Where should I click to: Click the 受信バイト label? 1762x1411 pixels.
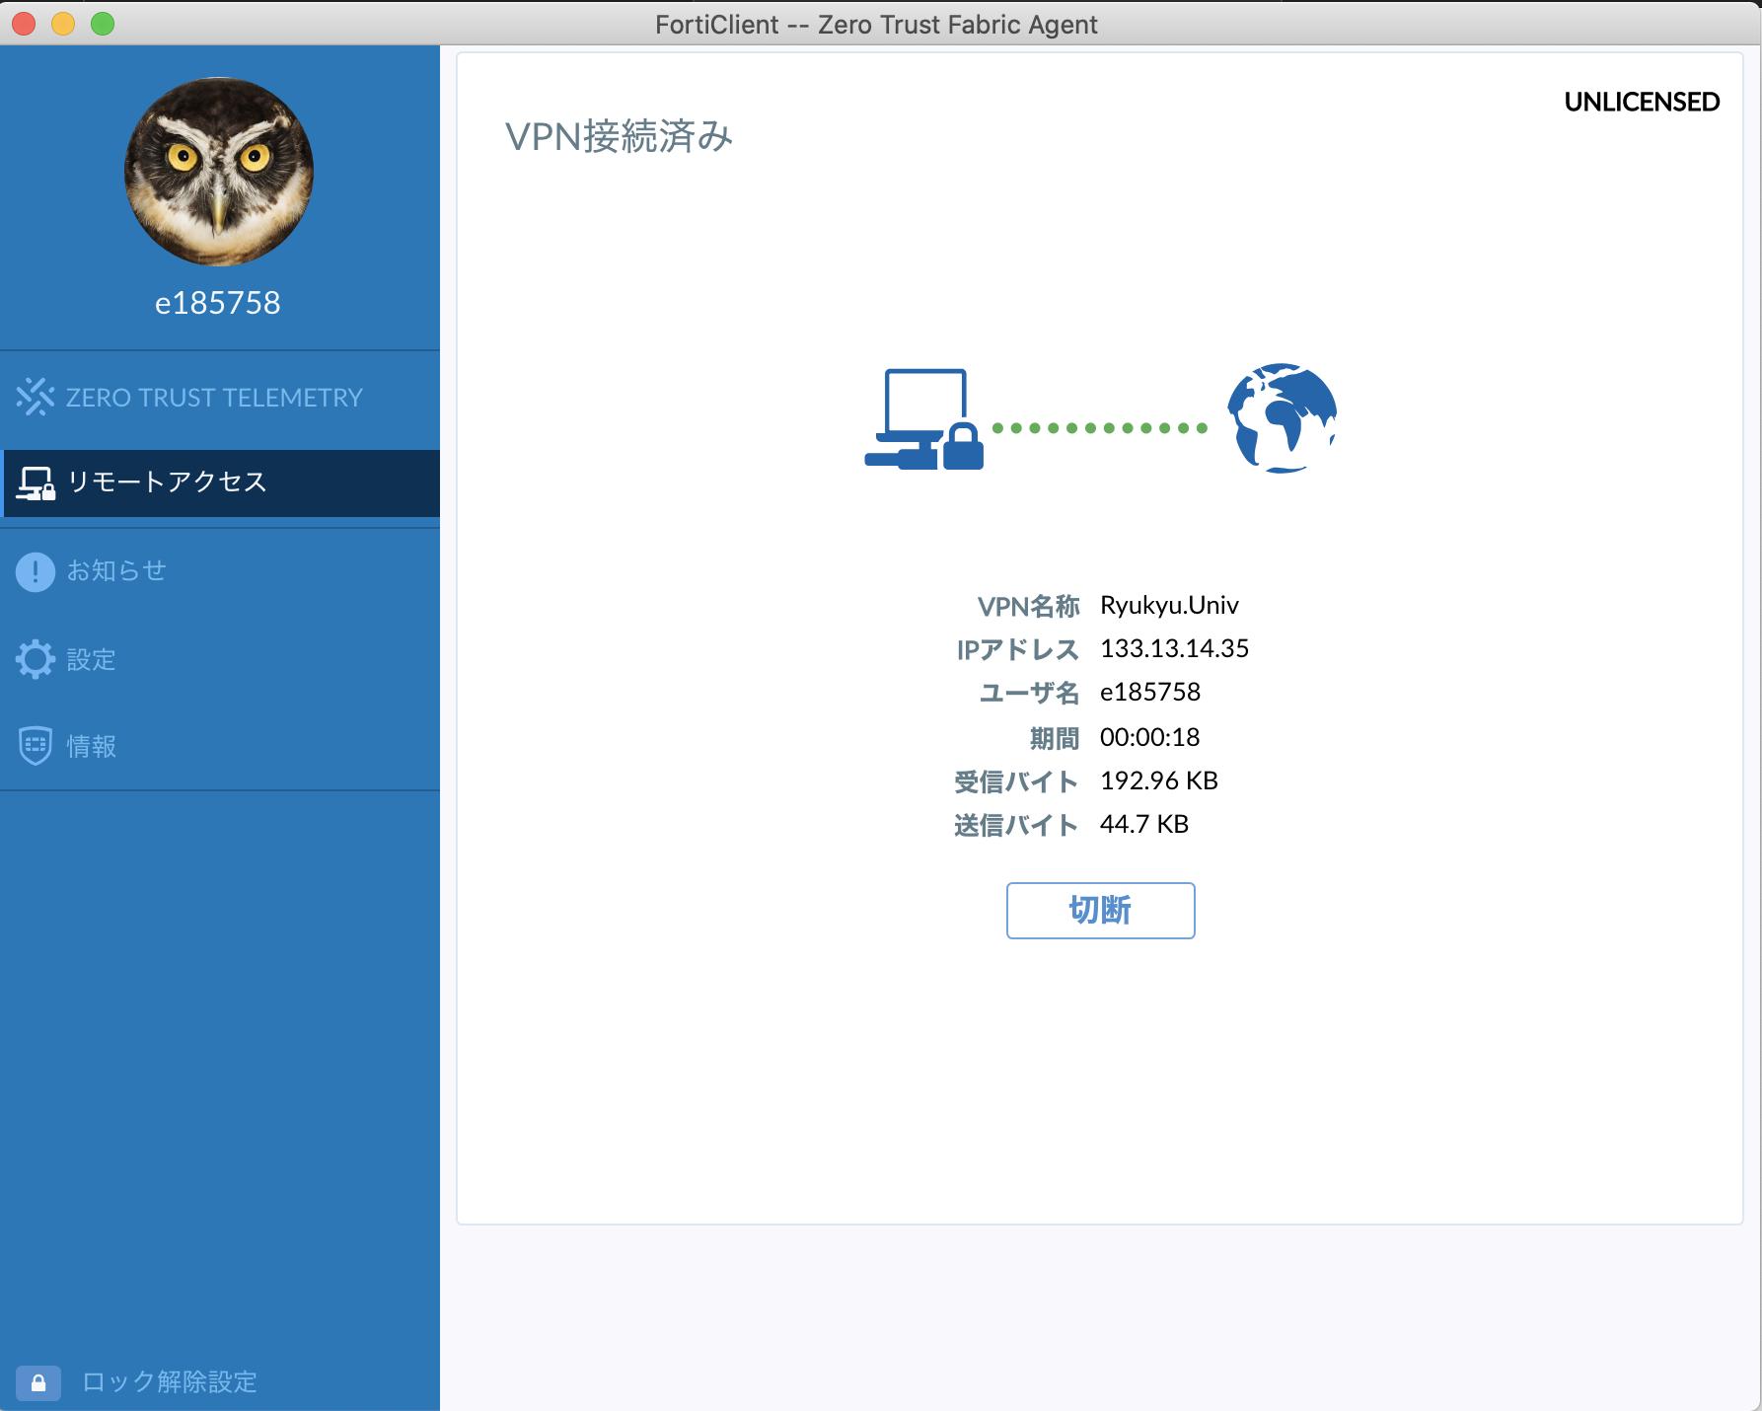[x=1016, y=781]
